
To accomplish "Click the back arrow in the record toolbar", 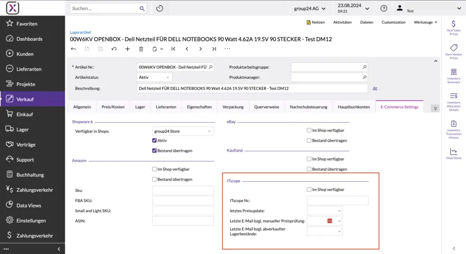I will click(74, 49).
